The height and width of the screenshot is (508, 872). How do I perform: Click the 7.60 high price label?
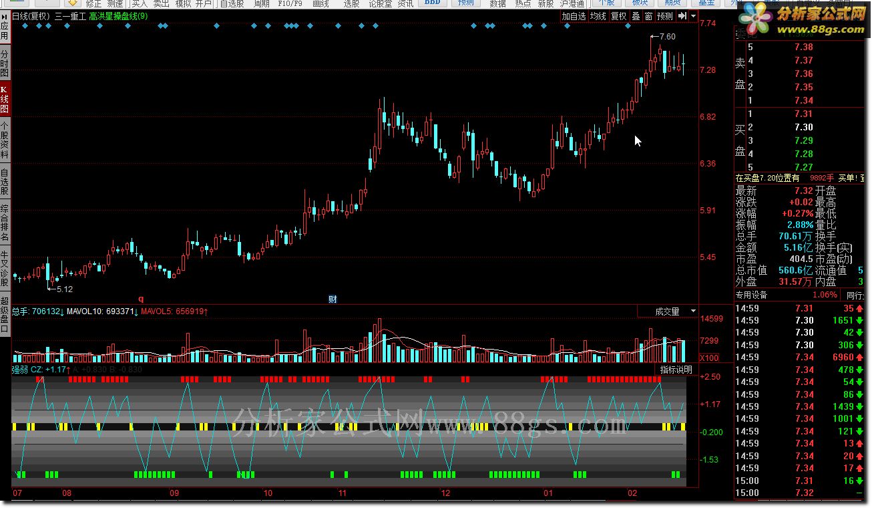666,37
